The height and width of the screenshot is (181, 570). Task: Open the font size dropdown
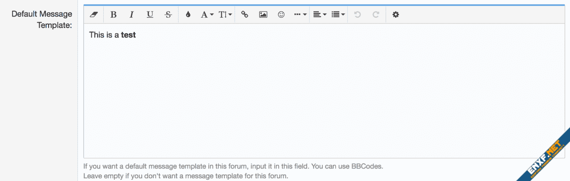pyautogui.click(x=225, y=15)
